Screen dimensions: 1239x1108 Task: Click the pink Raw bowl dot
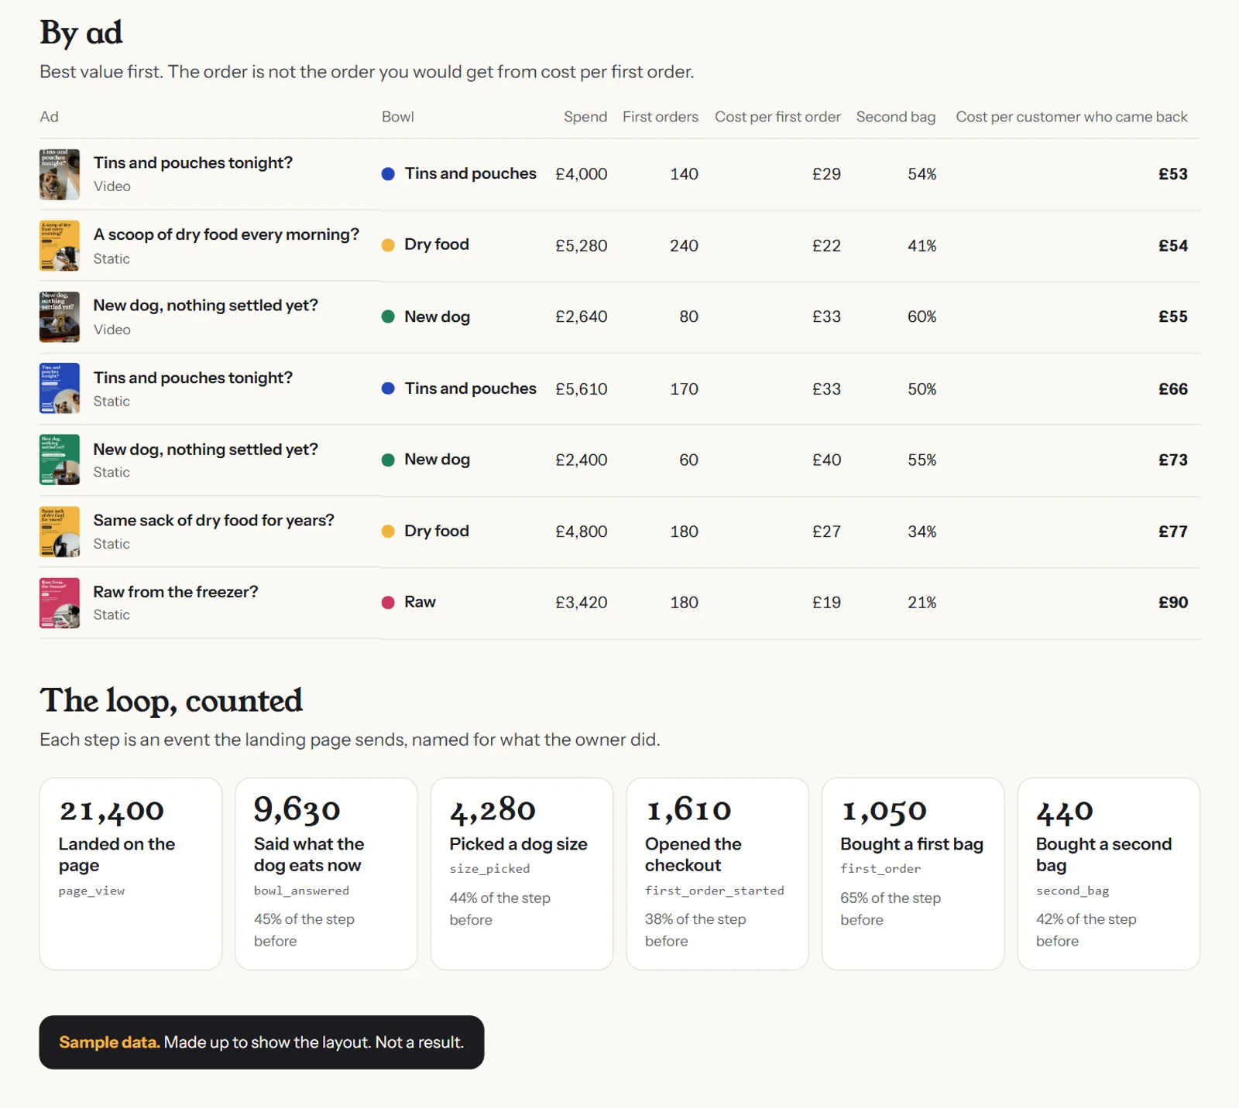point(388,602)
